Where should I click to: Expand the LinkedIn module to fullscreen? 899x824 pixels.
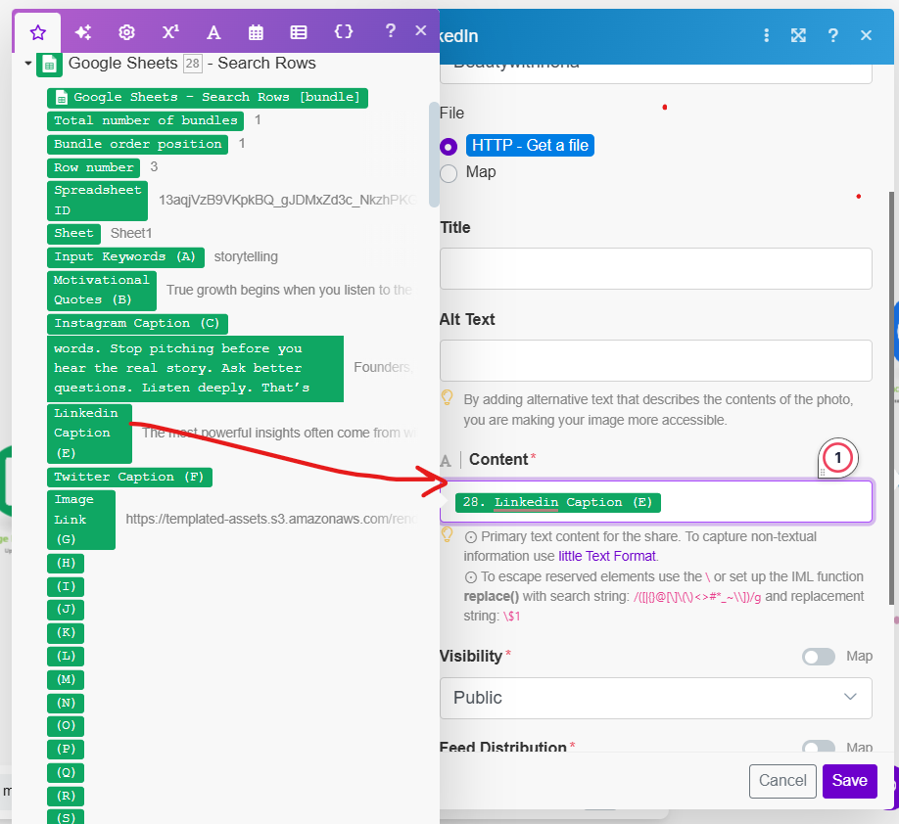coord(798,35)
